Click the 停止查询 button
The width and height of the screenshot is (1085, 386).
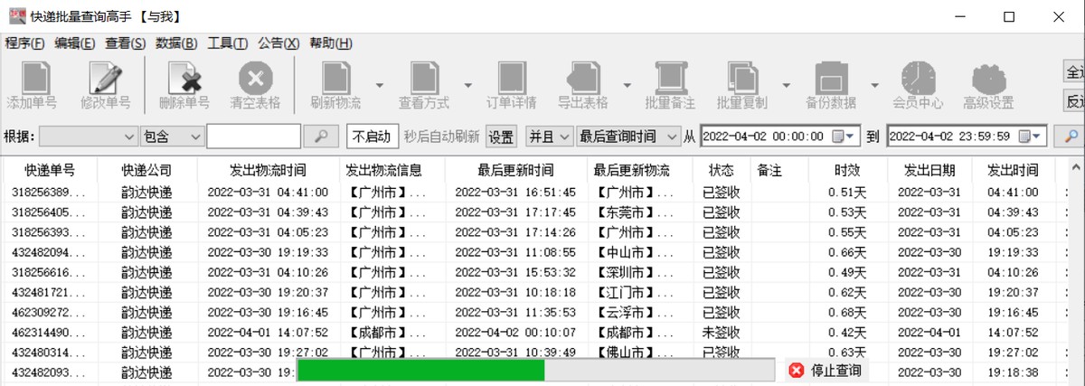pos(824,371)
